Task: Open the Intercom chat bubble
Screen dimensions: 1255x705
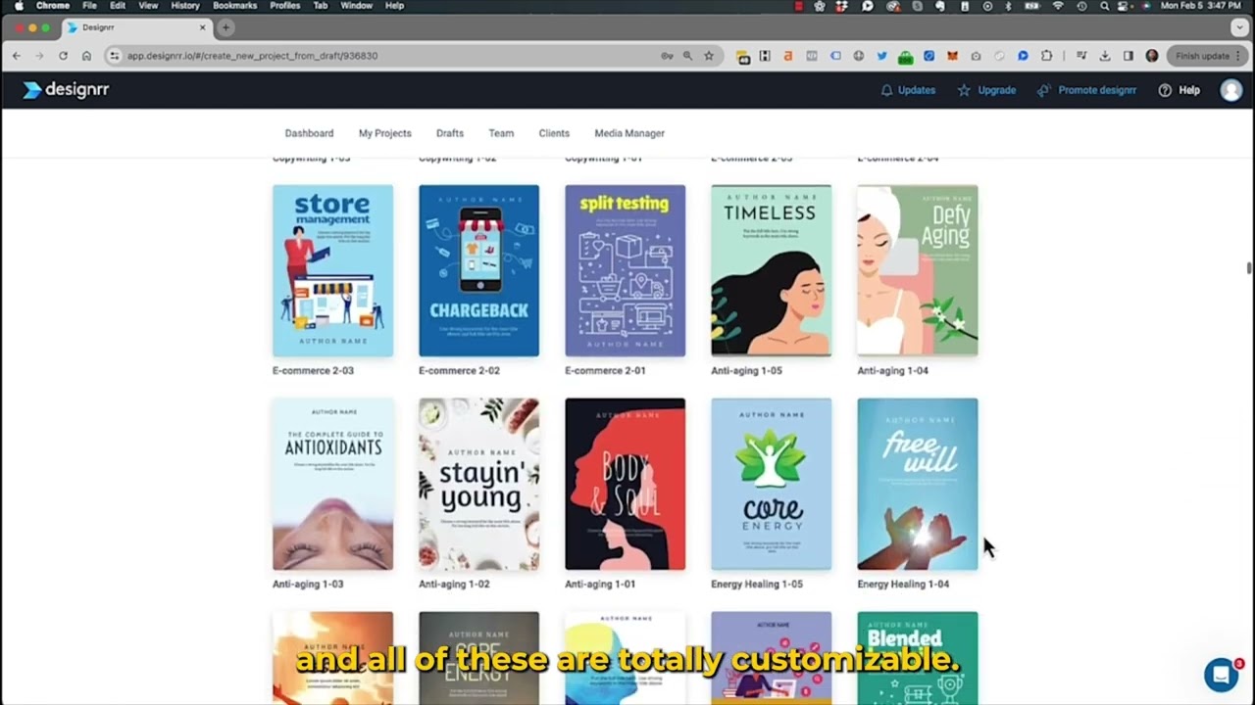Action: click(1221, 675)
